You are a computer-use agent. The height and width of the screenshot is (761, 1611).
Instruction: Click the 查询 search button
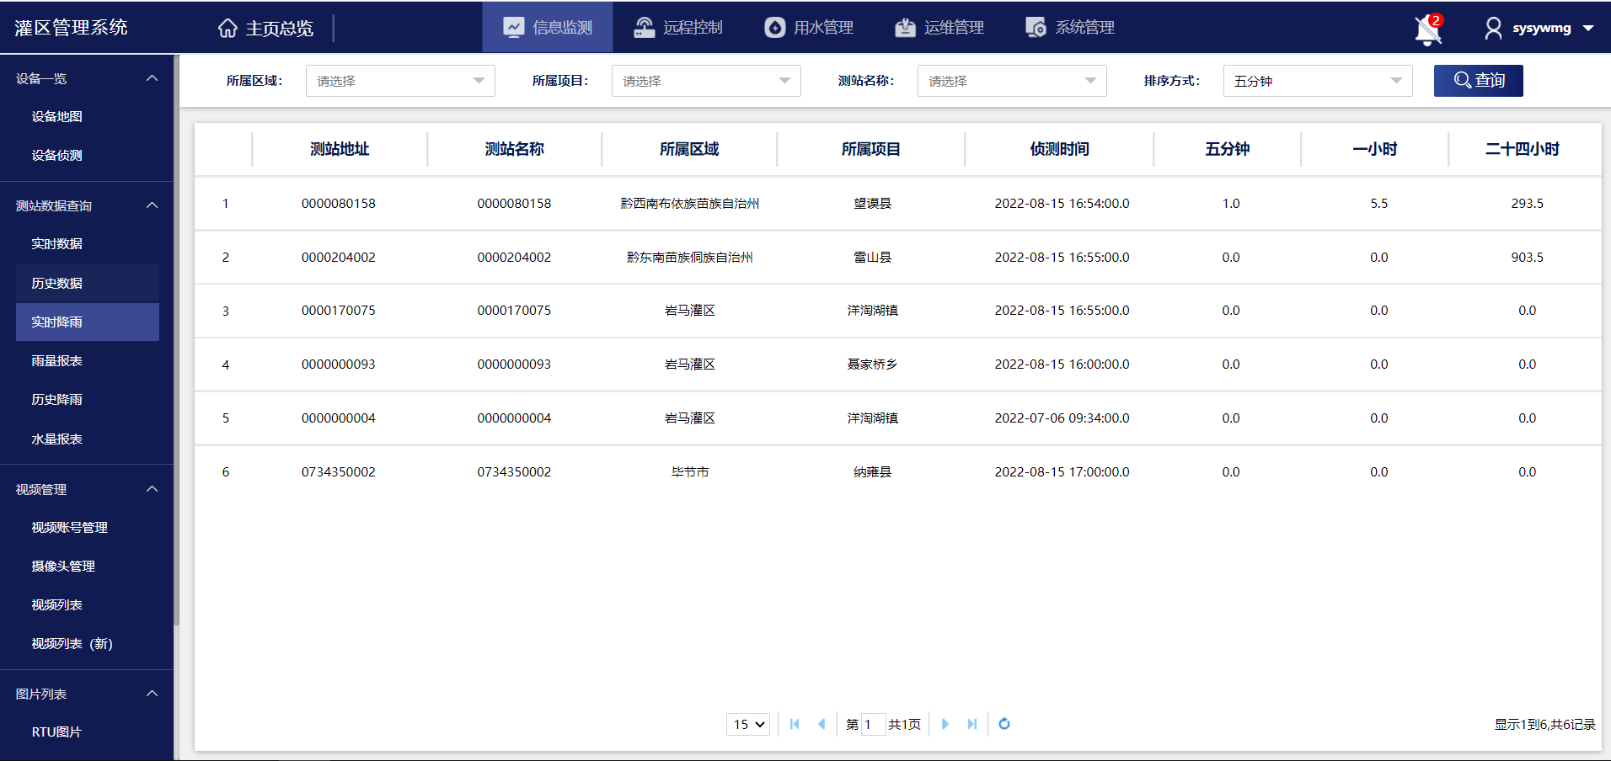[x=1479, y=81]
